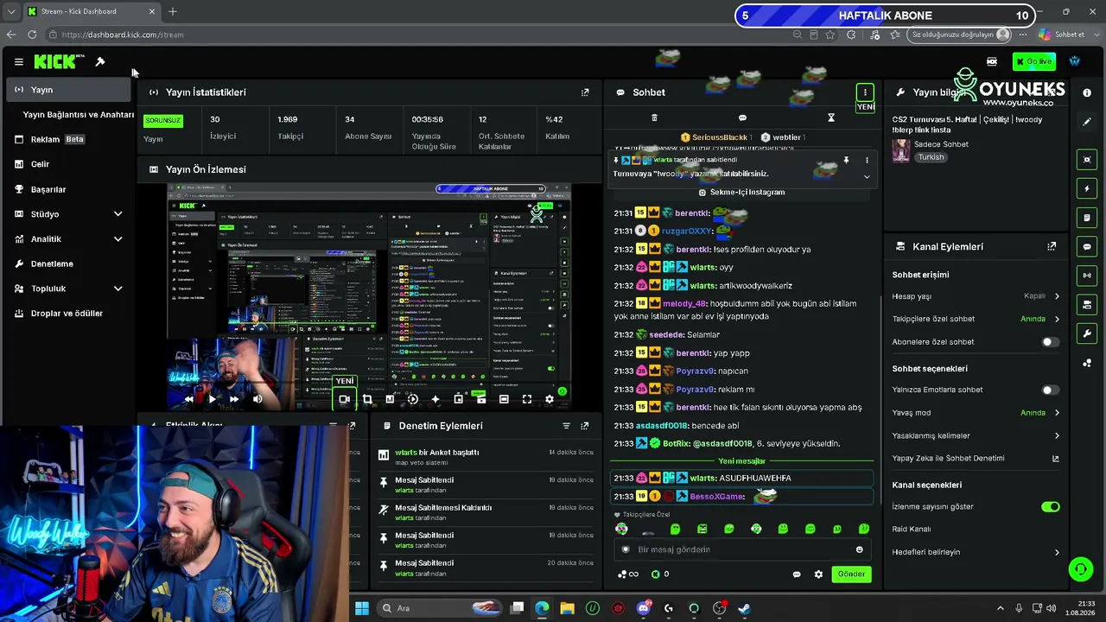Open Yavaş mod setting options
The height and width of the screenshot is (622, 1106).
[x=976, y=413]
